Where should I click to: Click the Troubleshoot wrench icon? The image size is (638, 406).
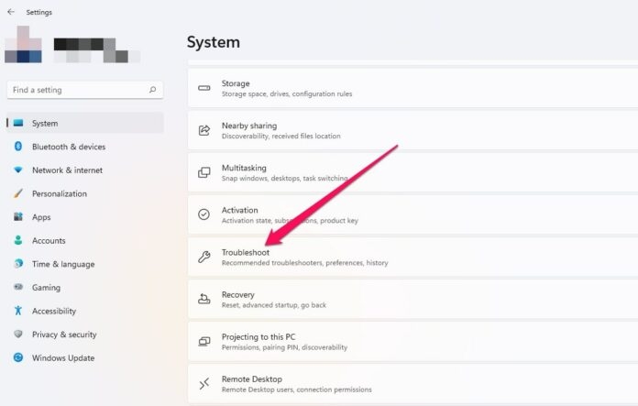click(x=204, y=258)
